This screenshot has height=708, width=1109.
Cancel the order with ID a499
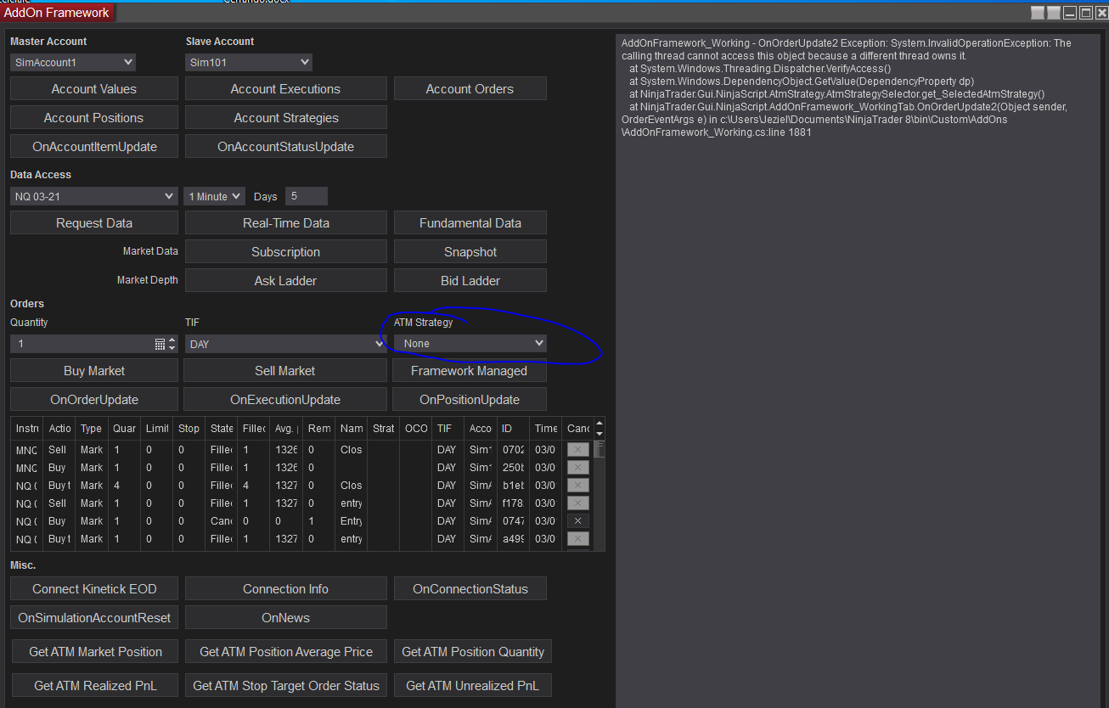pos(577,539)
